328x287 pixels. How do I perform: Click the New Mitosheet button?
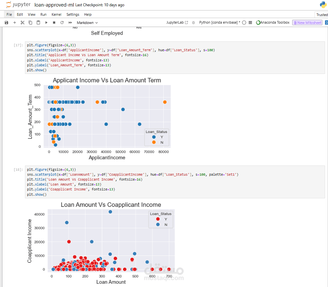pyautogui.click(x=307, y=23)
